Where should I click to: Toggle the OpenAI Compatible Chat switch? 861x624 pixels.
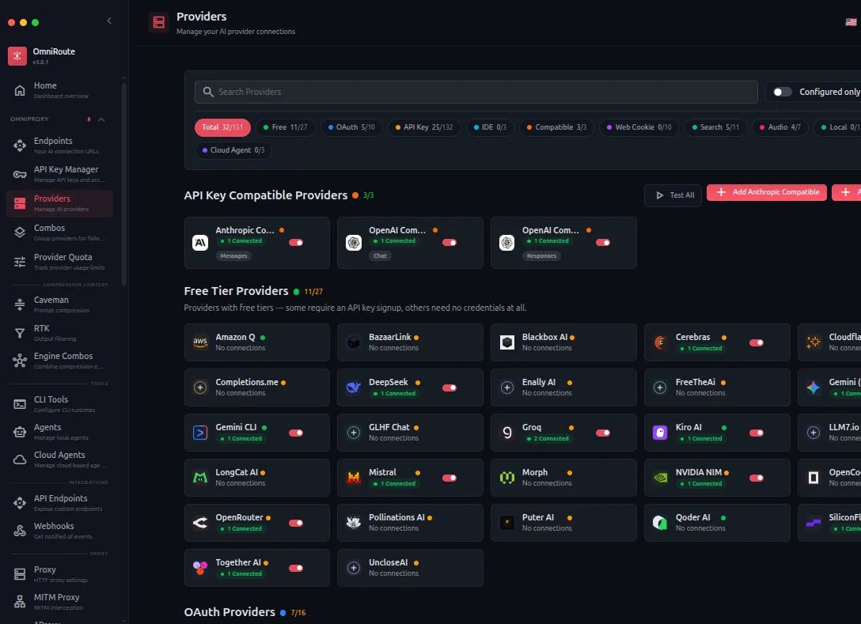click(x=449, y=242)
